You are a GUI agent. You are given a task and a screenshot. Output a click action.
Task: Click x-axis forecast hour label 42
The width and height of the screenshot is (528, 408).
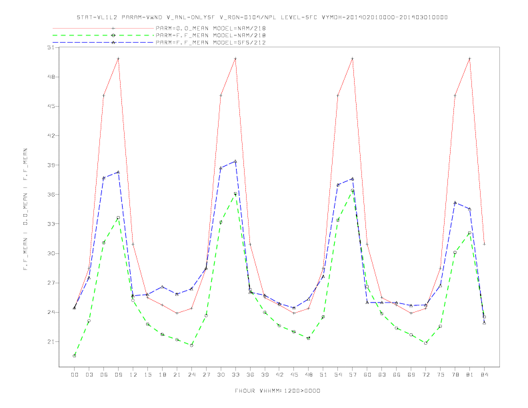tap(279, 375)
